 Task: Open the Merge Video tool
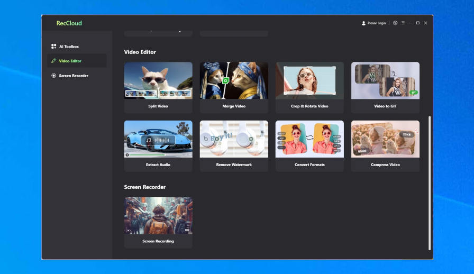click(234, 87)
